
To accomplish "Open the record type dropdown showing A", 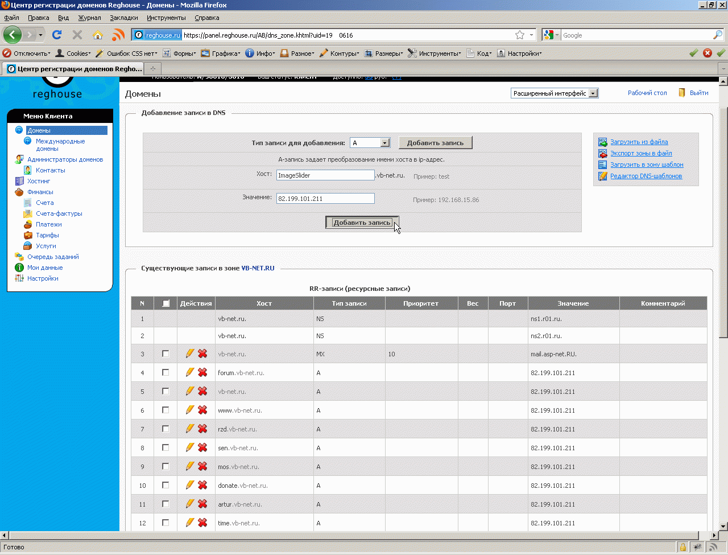I will 370,143.
